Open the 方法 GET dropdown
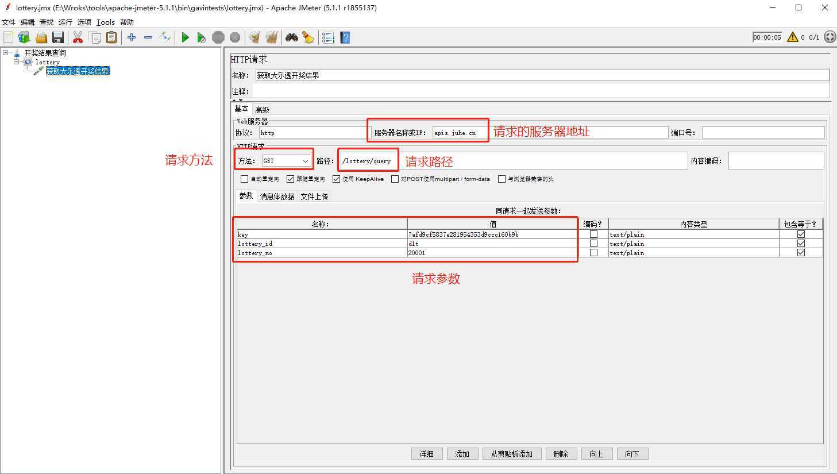837x474 pixels. point(286,161)
